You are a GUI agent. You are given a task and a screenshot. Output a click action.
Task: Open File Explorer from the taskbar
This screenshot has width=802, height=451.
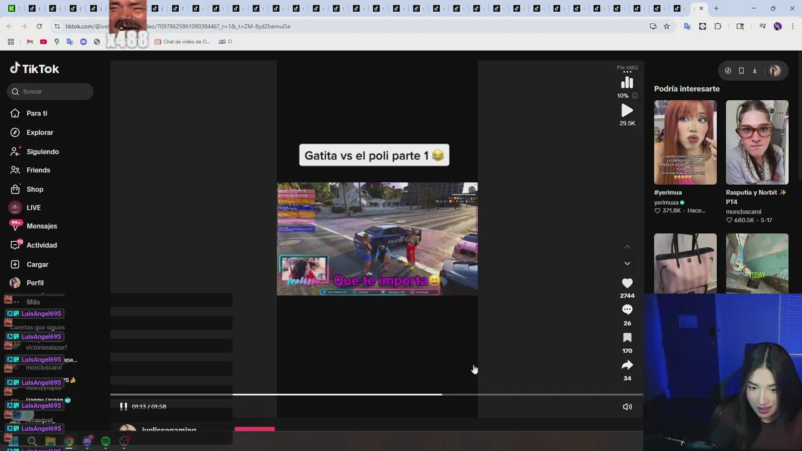(x=50, y=442)
